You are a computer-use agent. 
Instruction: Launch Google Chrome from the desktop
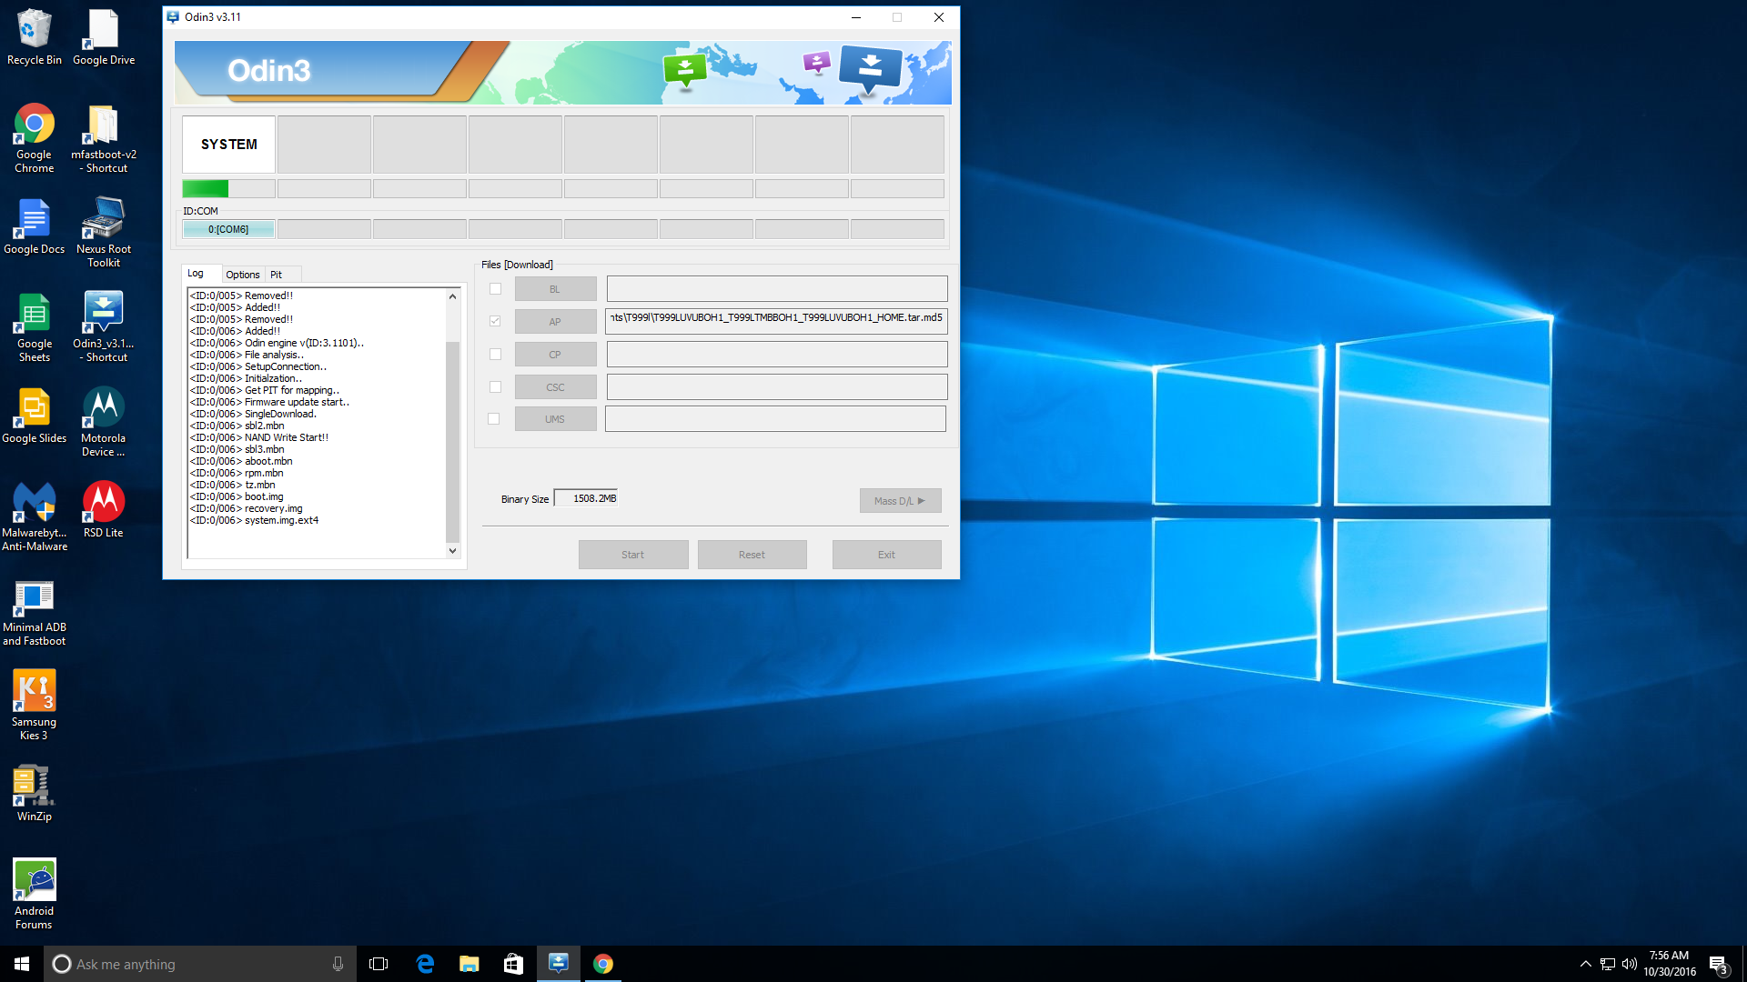[34, 138]
